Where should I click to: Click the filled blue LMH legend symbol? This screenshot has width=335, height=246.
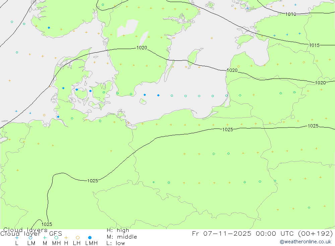(90, 238)
